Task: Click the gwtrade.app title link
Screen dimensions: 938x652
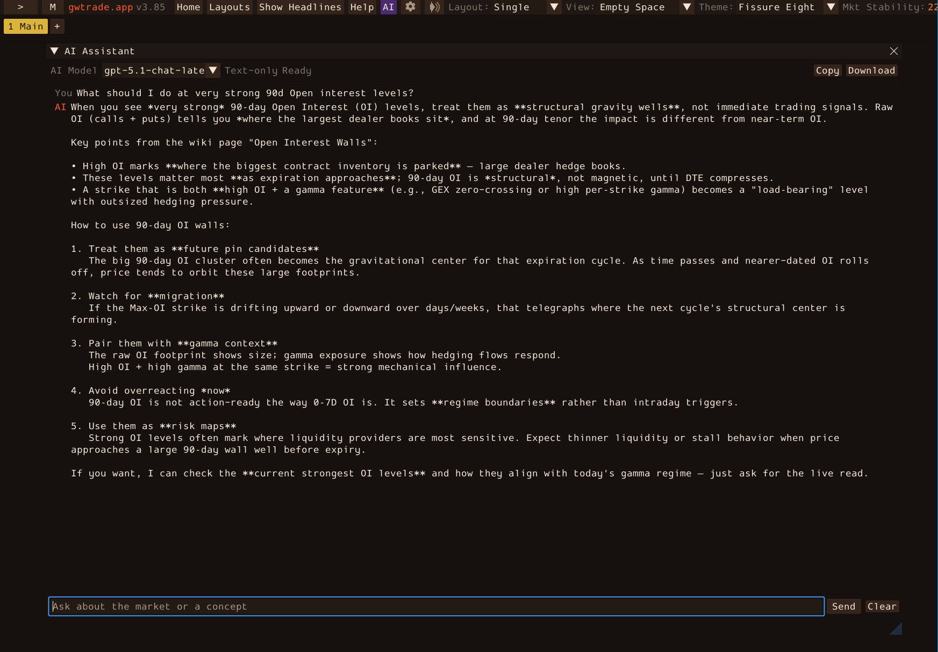Action: pos(101,7)
